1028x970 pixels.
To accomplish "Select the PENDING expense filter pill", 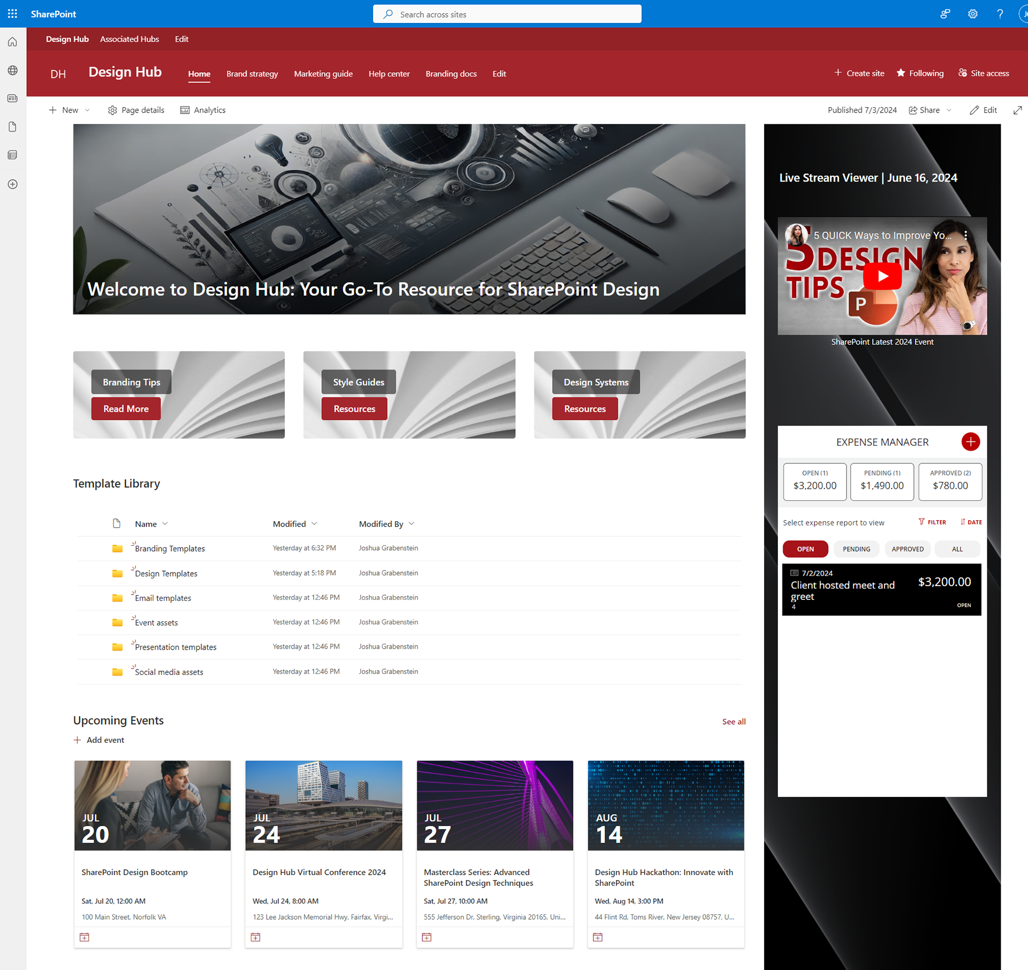I will pos(856,549).
